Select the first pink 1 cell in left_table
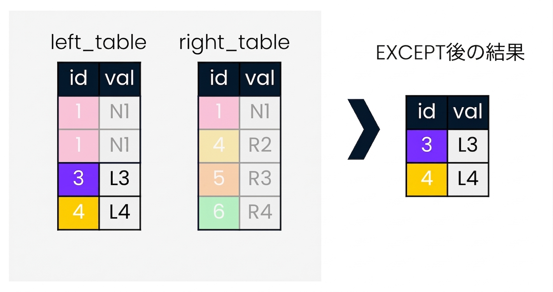Viewport: 553px width, 292px height. point(79,113)
